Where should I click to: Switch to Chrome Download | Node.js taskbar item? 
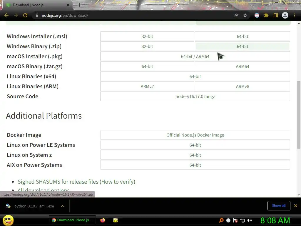[72, 220]
